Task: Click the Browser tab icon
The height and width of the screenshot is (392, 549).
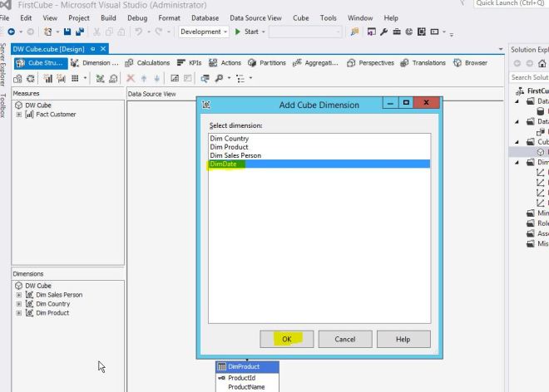Action: [x=457, y=62]
